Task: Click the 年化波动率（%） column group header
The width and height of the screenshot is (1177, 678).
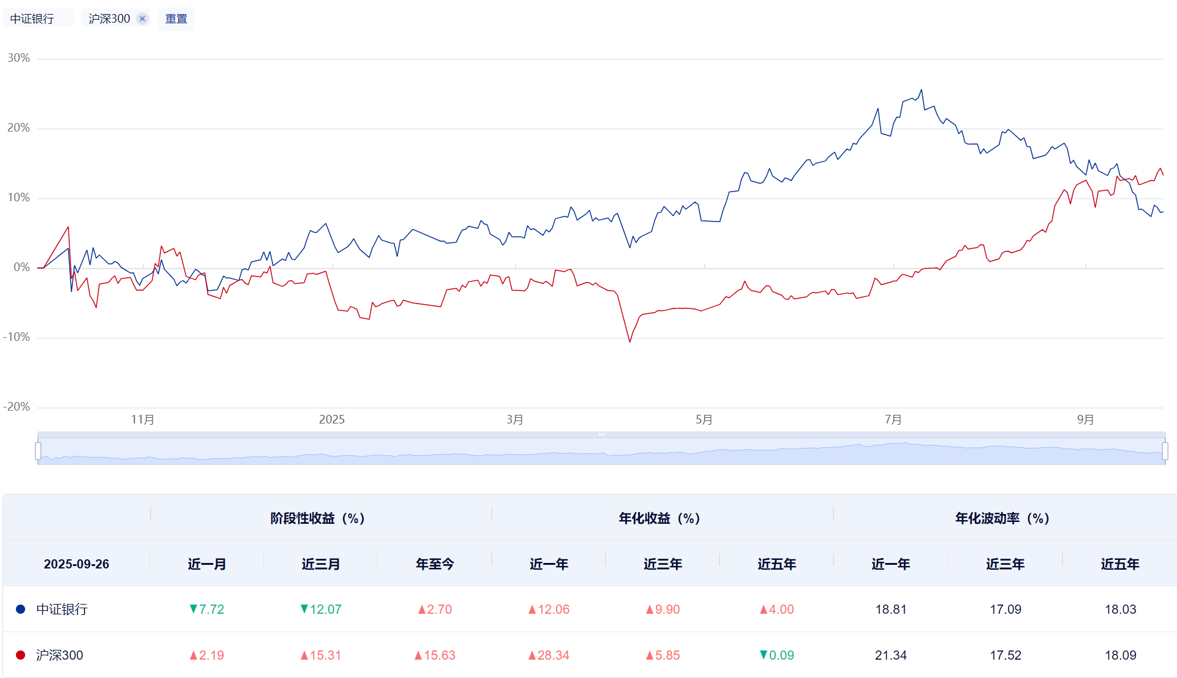Action: [1002, 518]
